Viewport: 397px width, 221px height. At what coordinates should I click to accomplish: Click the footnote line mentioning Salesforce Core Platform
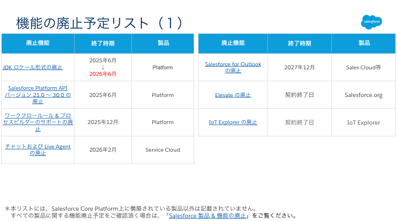[131, 209]
